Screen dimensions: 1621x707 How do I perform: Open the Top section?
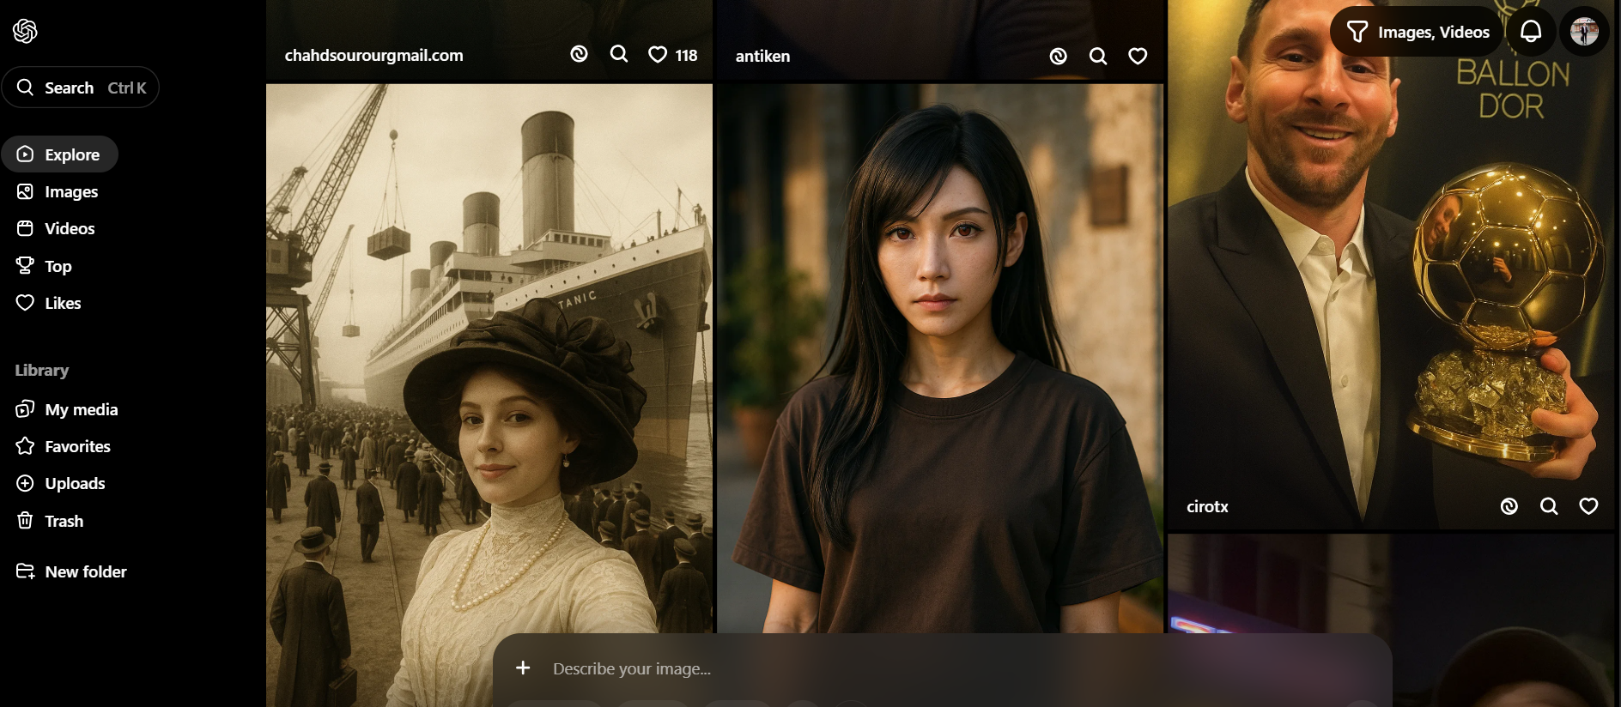click(x=45, y=266)
